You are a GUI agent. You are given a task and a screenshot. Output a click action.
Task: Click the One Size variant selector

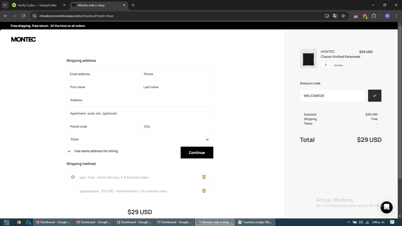[x=338, y=65]
